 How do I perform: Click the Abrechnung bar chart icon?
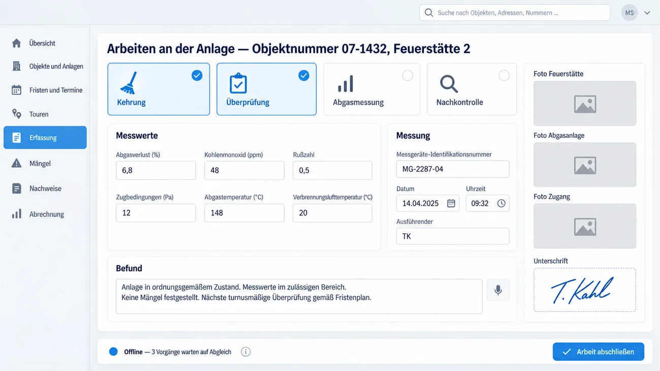[x=17, y=214]
